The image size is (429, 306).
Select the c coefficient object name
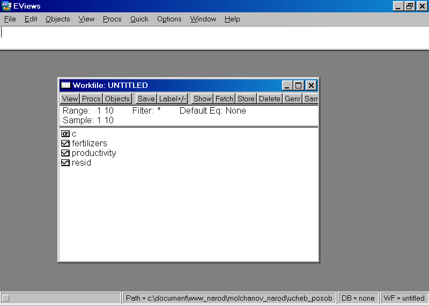(74, 134)
